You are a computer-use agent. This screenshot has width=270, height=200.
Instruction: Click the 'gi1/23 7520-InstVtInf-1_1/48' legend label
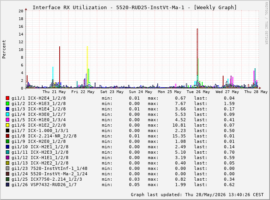click(x=50, y=168)
